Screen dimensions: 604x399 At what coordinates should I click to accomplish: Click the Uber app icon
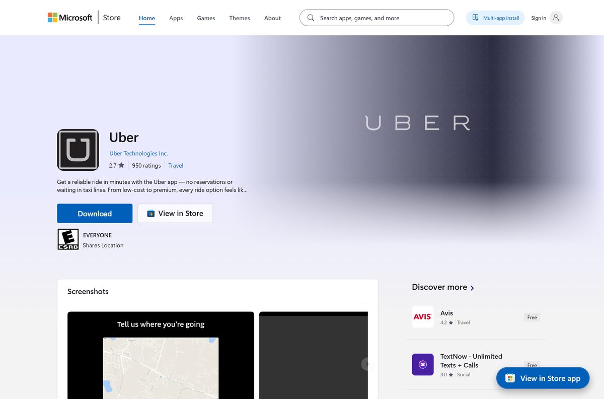point(78,150)
